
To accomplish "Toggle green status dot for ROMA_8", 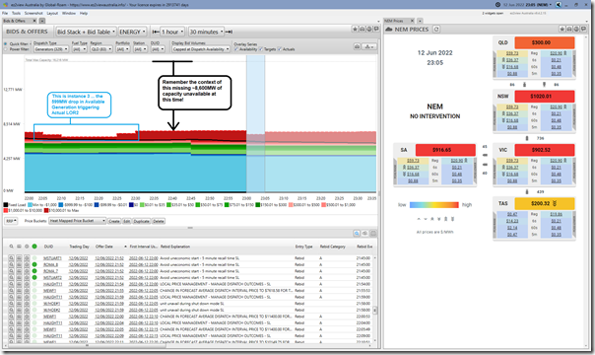I will [34, 264].
